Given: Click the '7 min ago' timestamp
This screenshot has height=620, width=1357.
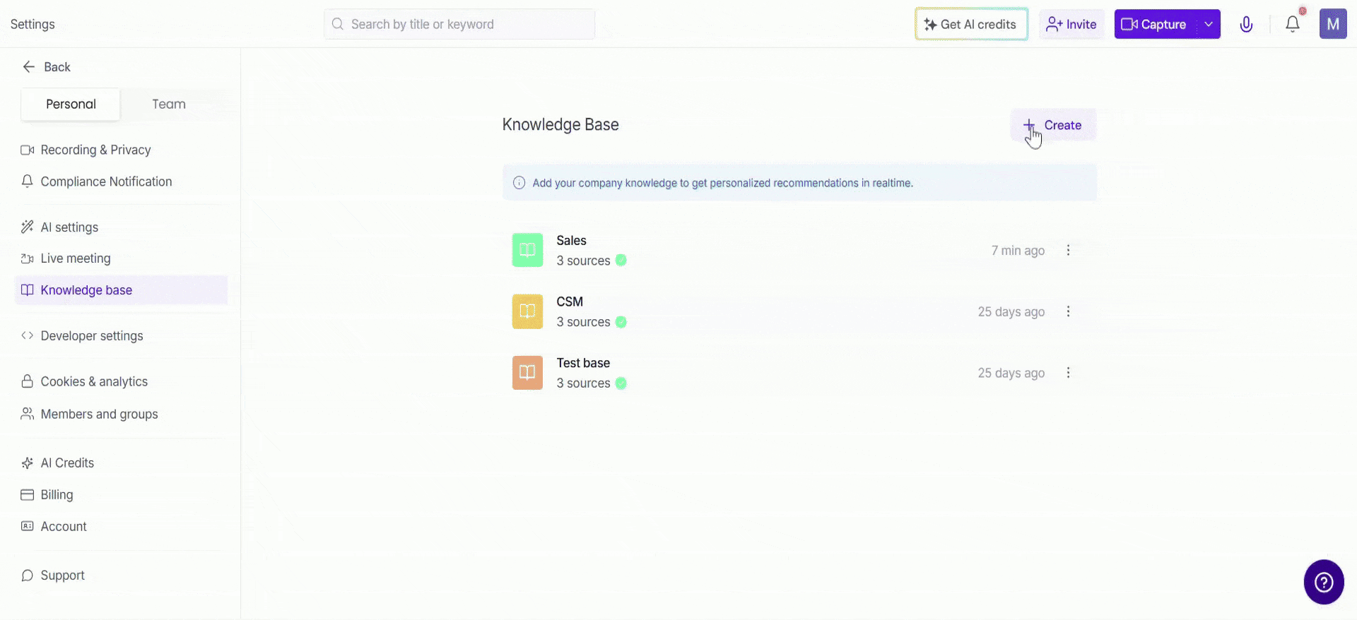Looking at the screenshot, I should [x=1018, y=250].
